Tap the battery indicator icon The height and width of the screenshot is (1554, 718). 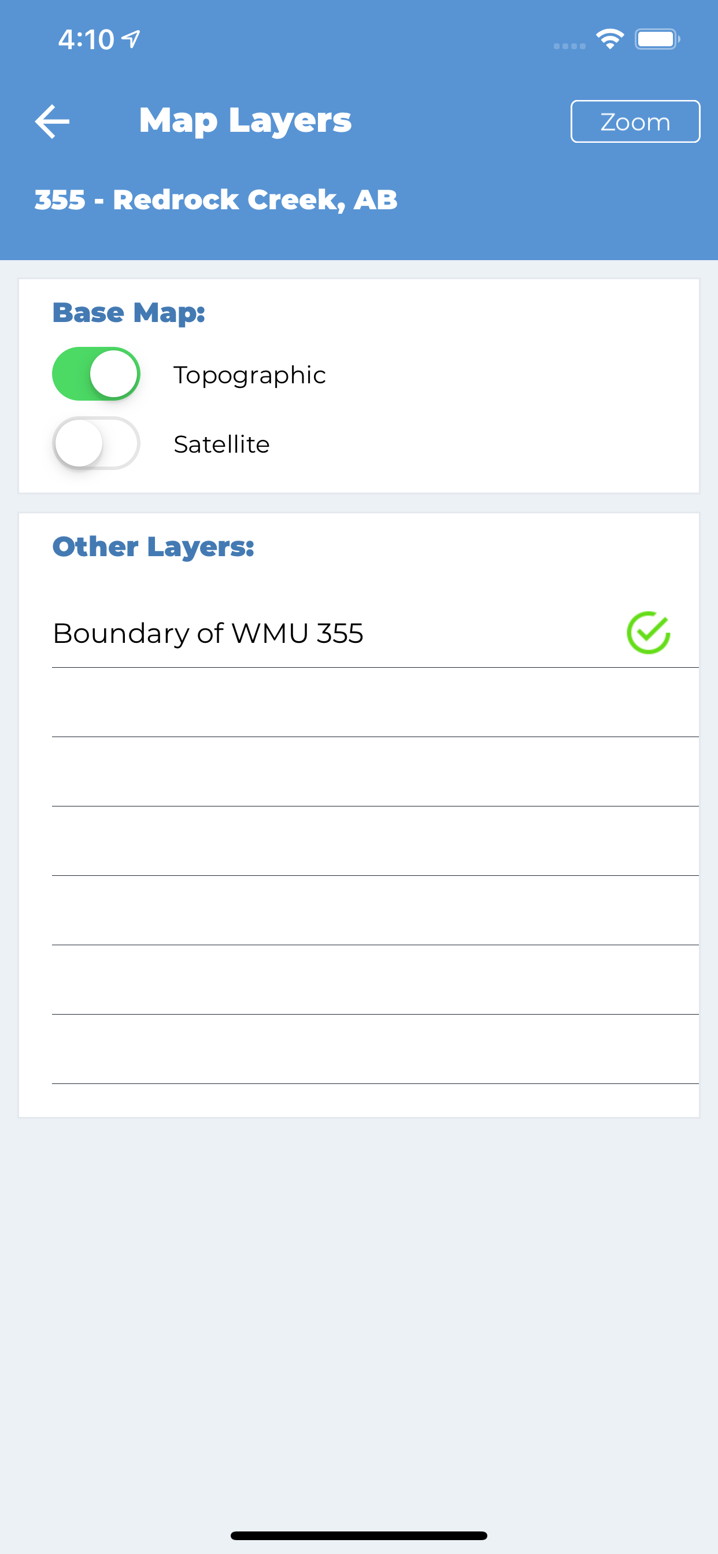(657, 39)
